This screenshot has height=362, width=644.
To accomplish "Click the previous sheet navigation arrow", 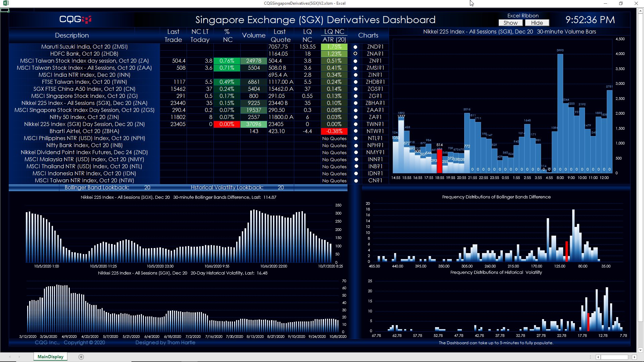I will (x=10, y=357).
